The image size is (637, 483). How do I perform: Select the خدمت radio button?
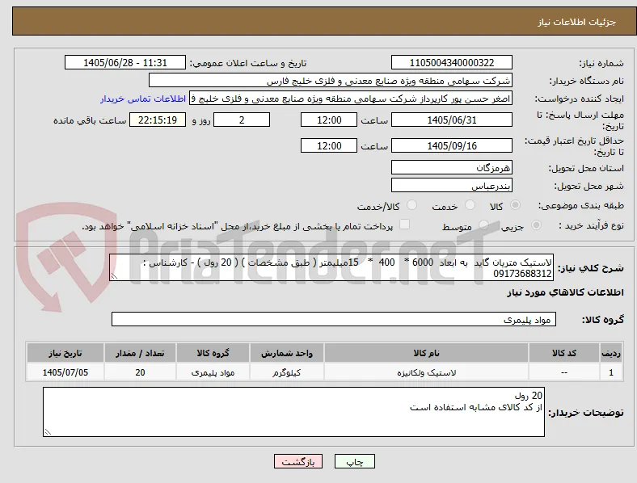[470, 205]
